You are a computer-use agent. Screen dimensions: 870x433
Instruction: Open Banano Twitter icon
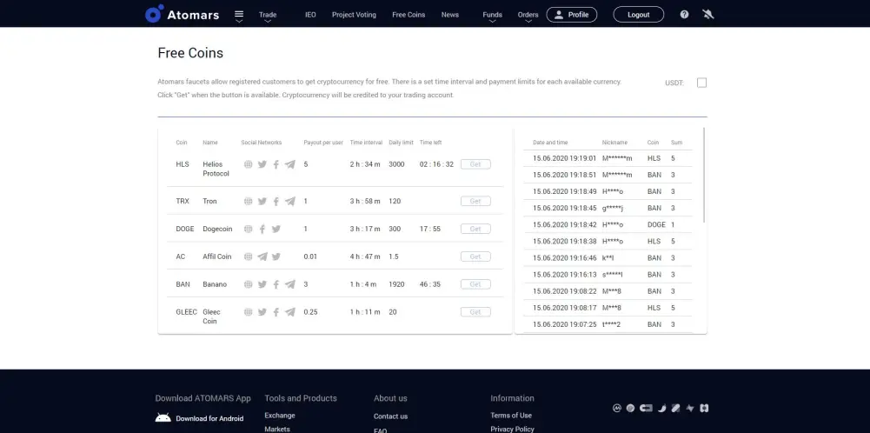(262, 284)
